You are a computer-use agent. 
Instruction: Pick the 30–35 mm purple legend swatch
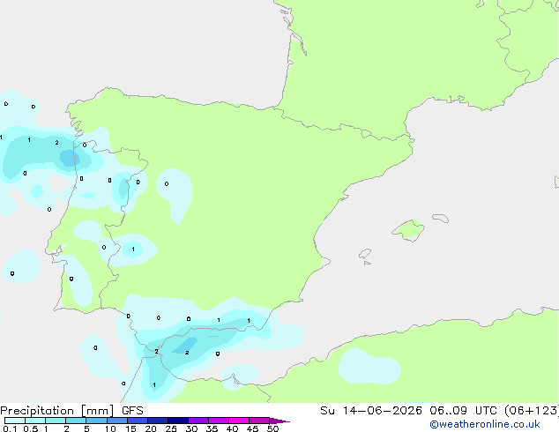[x=198, y=421]
